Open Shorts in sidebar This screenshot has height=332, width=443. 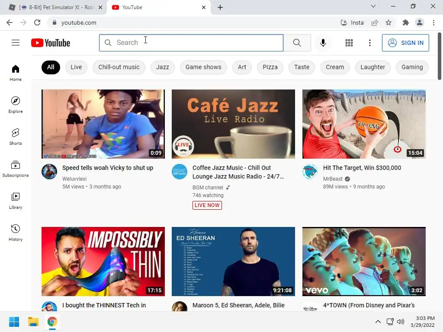(16, 137)
